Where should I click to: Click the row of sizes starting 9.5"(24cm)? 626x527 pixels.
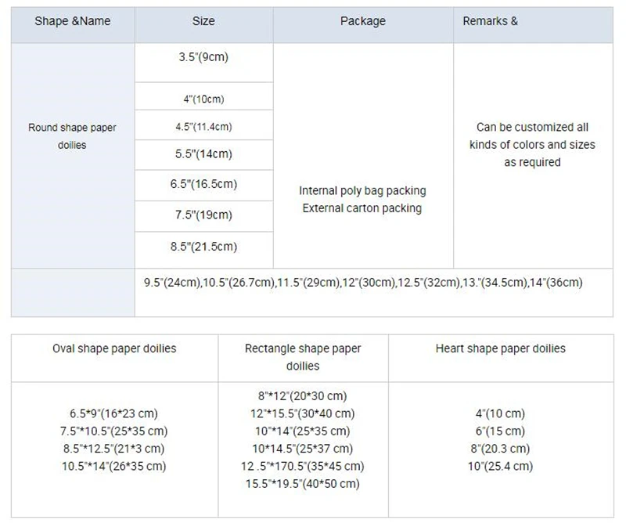363,283
